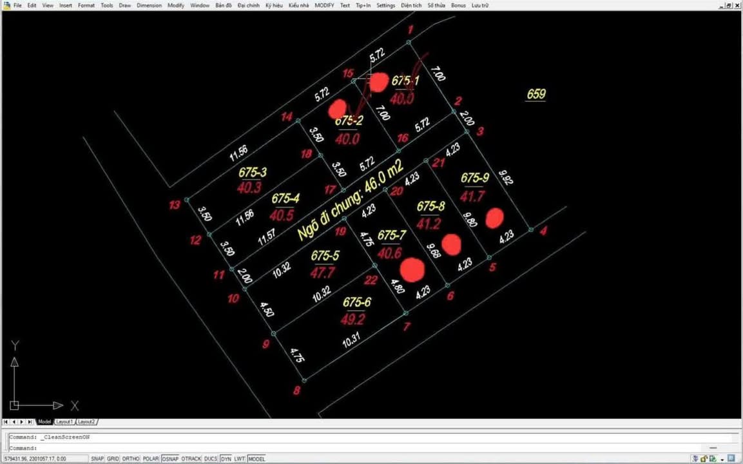Viewport: 743px width, 464px height.
Task: Toggle the GRID button
Action: point(113,459)
